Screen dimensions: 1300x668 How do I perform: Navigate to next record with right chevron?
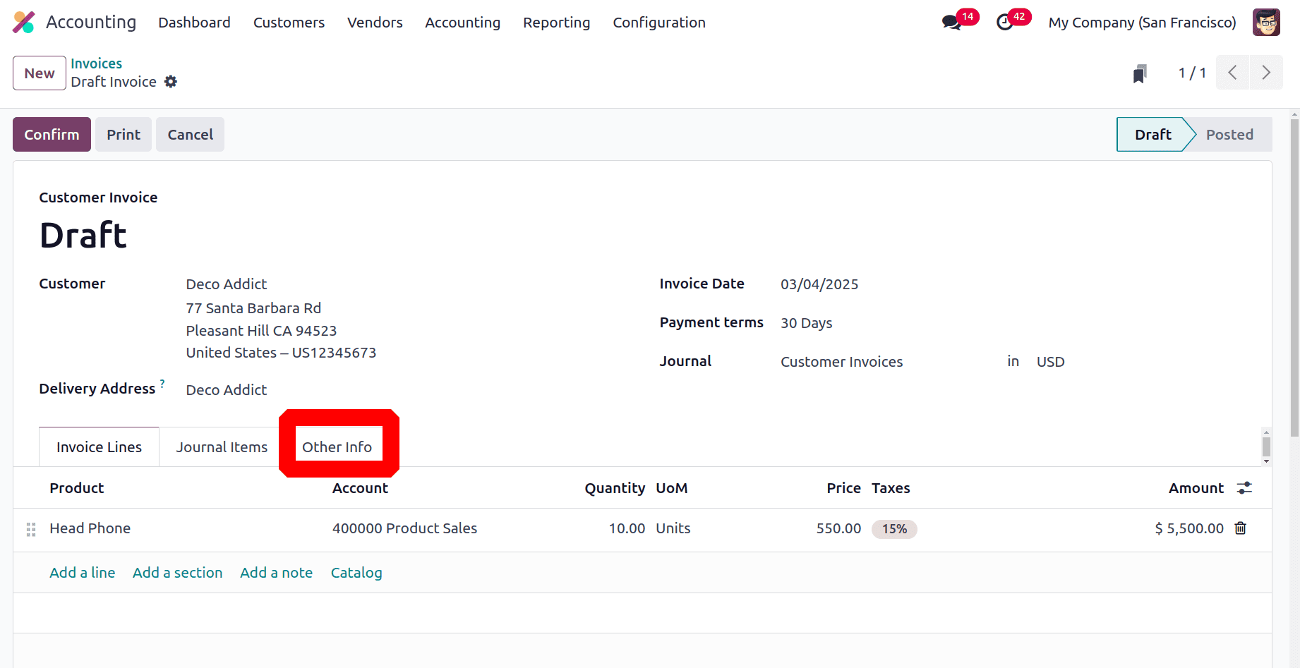1266,72
